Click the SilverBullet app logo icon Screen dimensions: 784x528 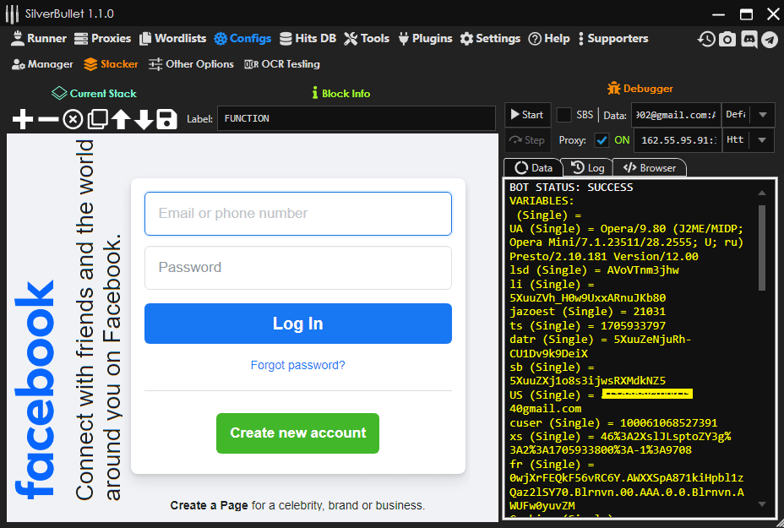(12, 14)
